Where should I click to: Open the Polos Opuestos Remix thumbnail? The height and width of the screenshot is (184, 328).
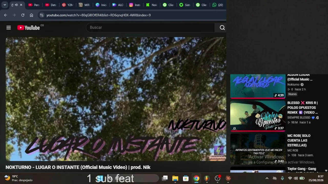(258, 116)
